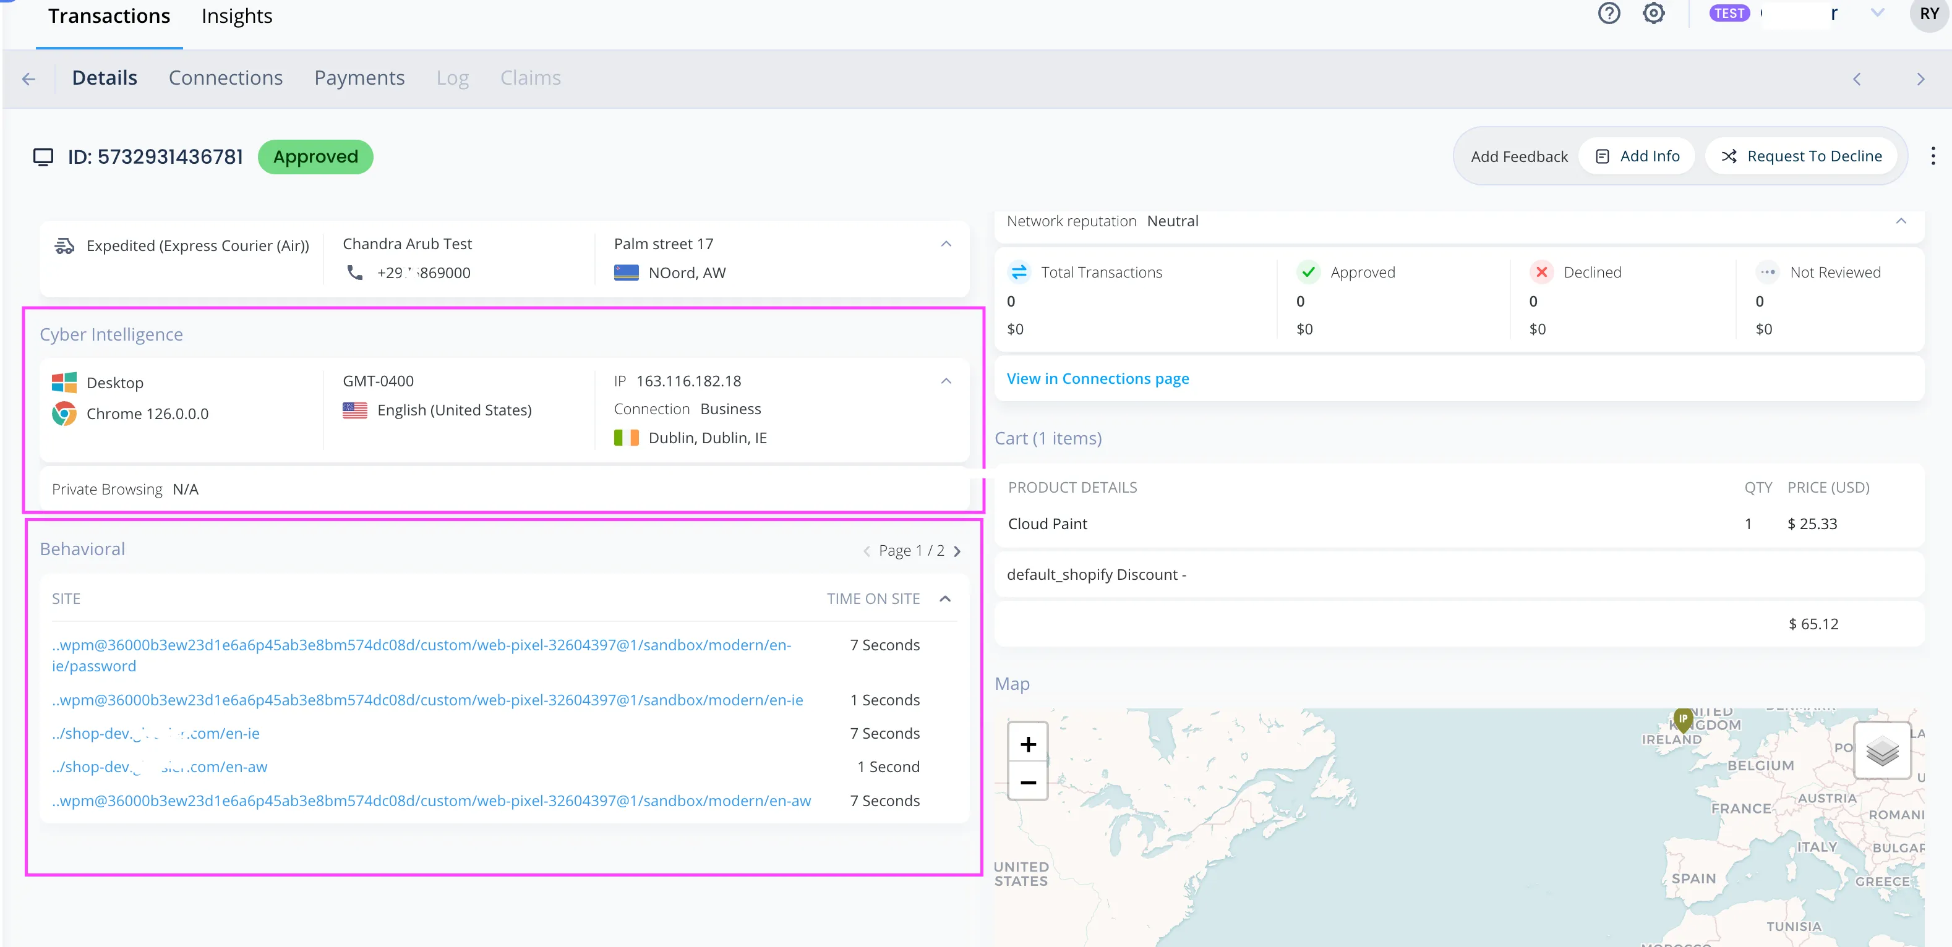Open the help question mark icon
Image resolution: width=1952 pixels, height=947 pixels.
pos(1609,14)
